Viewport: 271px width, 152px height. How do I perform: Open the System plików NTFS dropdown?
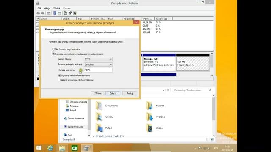coord(98,59)
